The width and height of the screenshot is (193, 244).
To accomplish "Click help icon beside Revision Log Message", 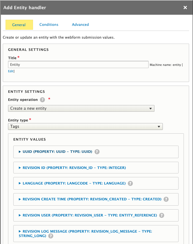I will click(x=51, y=236).
